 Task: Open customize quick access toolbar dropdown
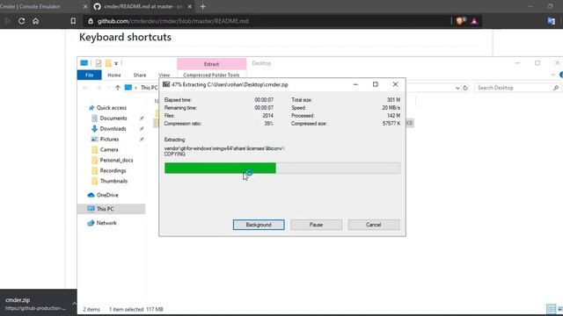116,63
